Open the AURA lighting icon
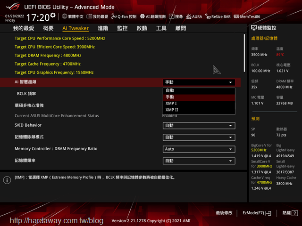This screenshot has height=226, width=302. (189, 16)
